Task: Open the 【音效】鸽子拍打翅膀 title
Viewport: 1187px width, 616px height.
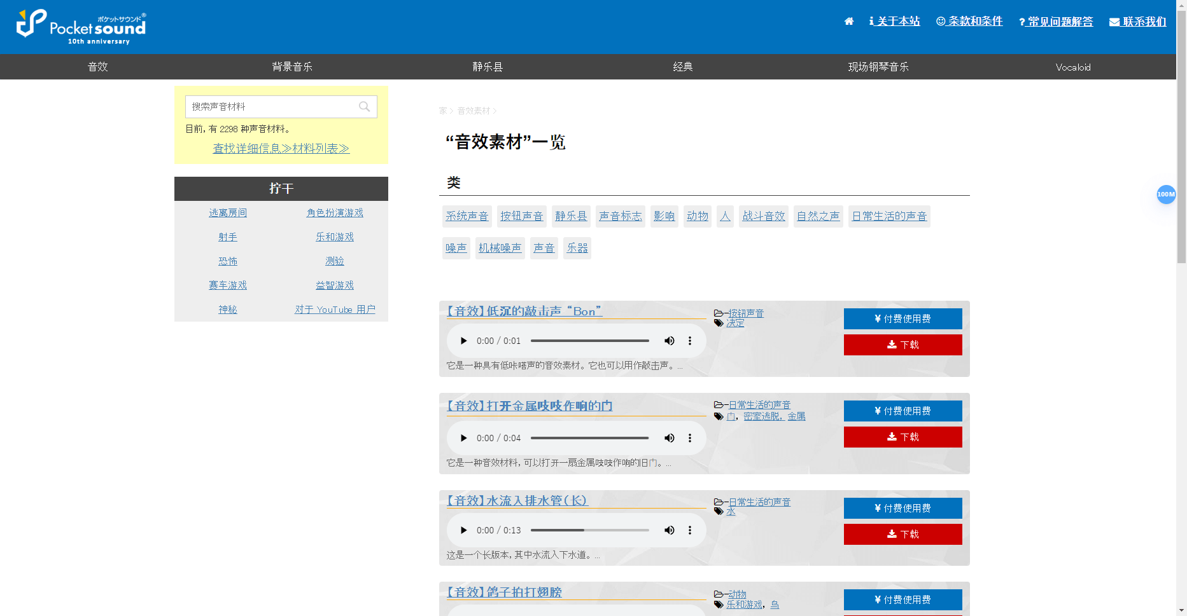Action: (504, 592)
